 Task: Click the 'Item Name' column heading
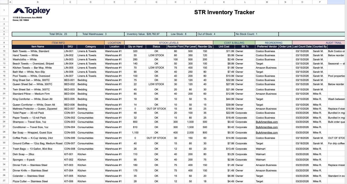(38, 47)
